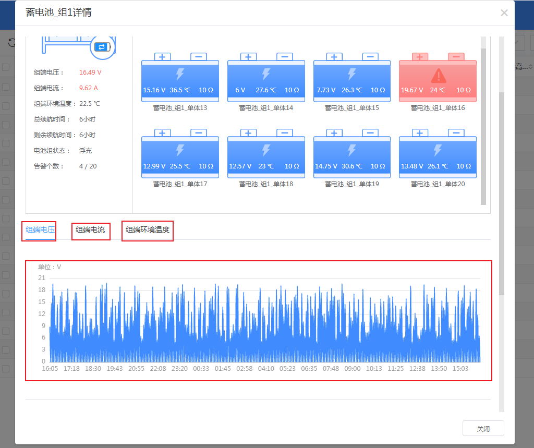
Task: Open battery cell 蓄电池_组1_单体14 icon
Action: [x=266, y=77]
